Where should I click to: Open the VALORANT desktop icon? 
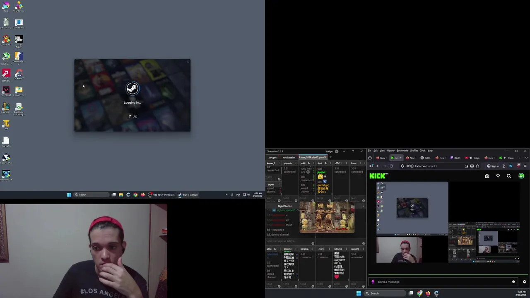click(6, 91)
